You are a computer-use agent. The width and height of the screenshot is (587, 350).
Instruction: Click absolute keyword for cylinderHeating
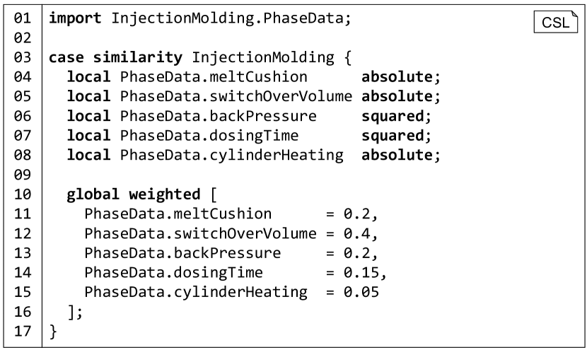pos(397,156)
